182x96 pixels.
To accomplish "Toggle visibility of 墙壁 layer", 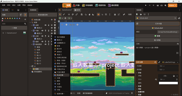I will [42, 41].
